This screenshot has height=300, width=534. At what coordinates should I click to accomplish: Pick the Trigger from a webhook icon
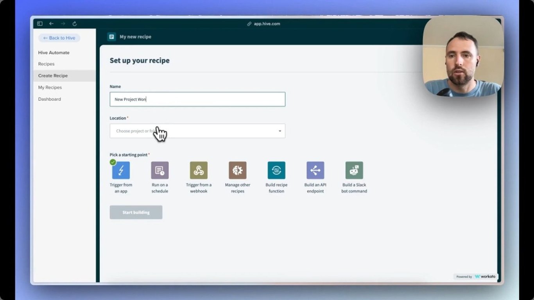199,170
